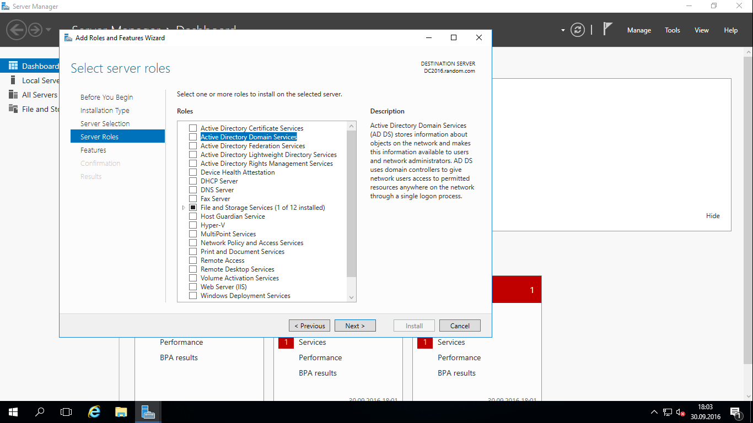Image resolution: width=753 pixels, height=423 pixels.
Task: Open the Tools menu
Action: click(673, 30)
